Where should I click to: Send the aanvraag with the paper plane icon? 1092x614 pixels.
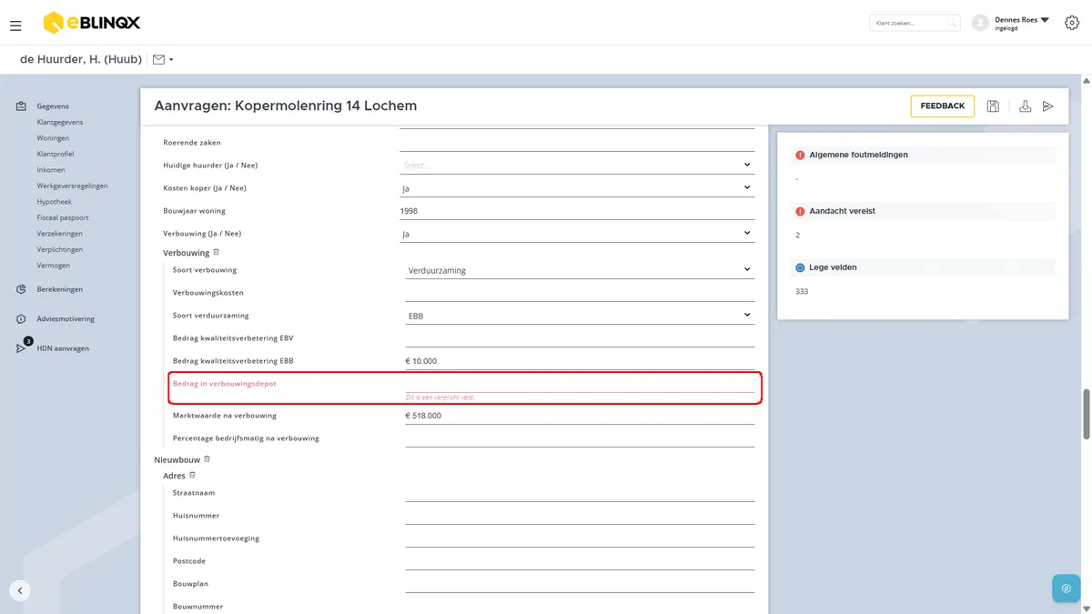[1048, 106]
